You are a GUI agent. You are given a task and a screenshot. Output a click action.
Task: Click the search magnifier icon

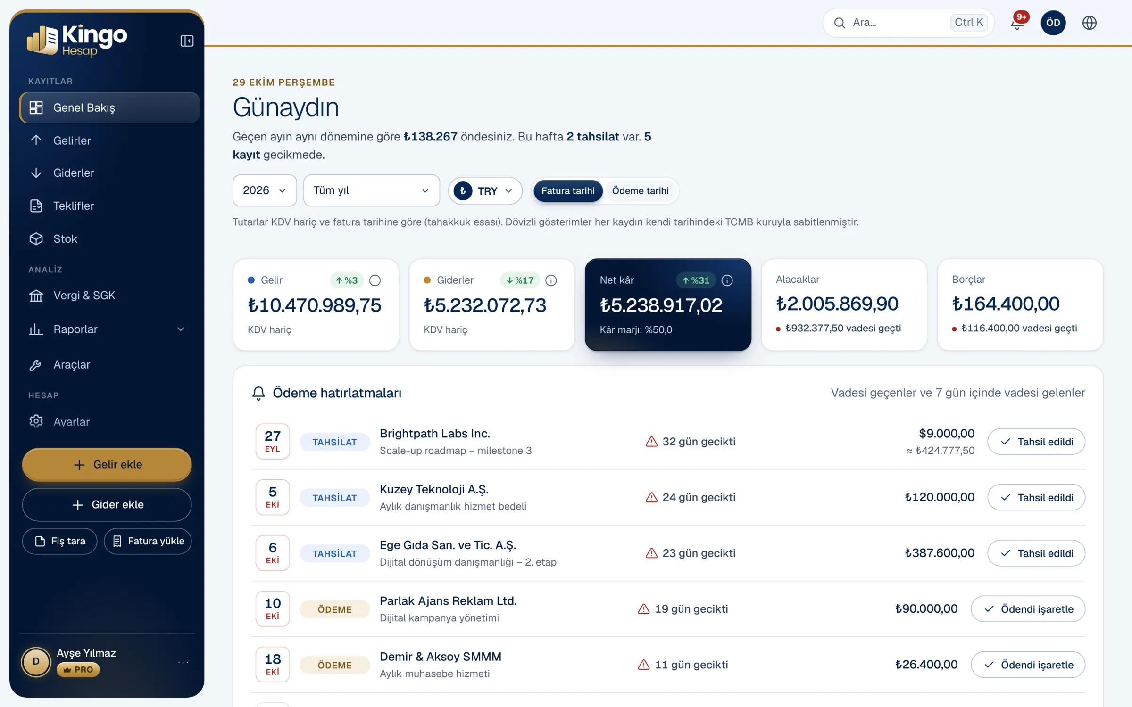click(840, 23)
